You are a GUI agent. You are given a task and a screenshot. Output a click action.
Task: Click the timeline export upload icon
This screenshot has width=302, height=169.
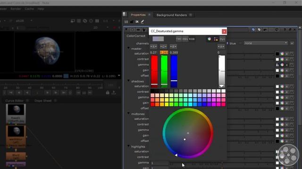coord(114,93)
